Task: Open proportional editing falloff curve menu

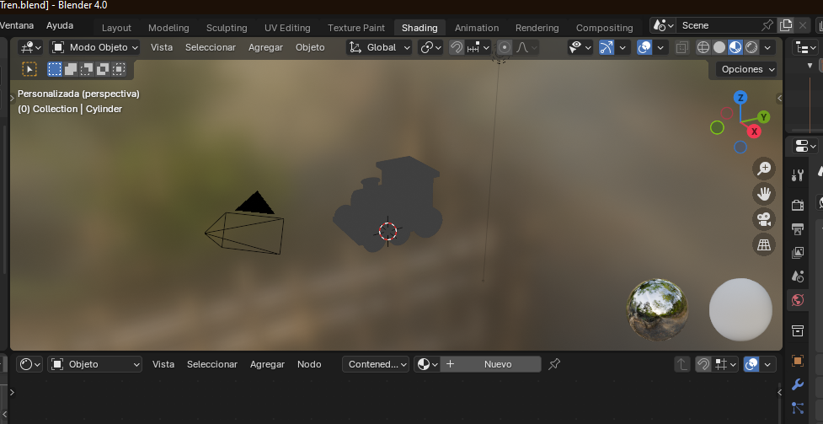Action: point(526,47)
